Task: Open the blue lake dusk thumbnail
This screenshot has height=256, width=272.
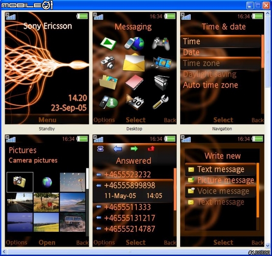Action: [20, 222]
